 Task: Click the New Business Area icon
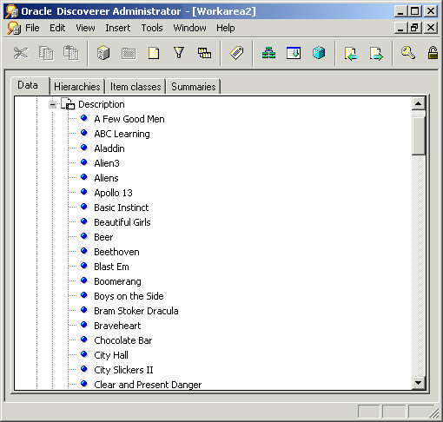tap(103, 53)
